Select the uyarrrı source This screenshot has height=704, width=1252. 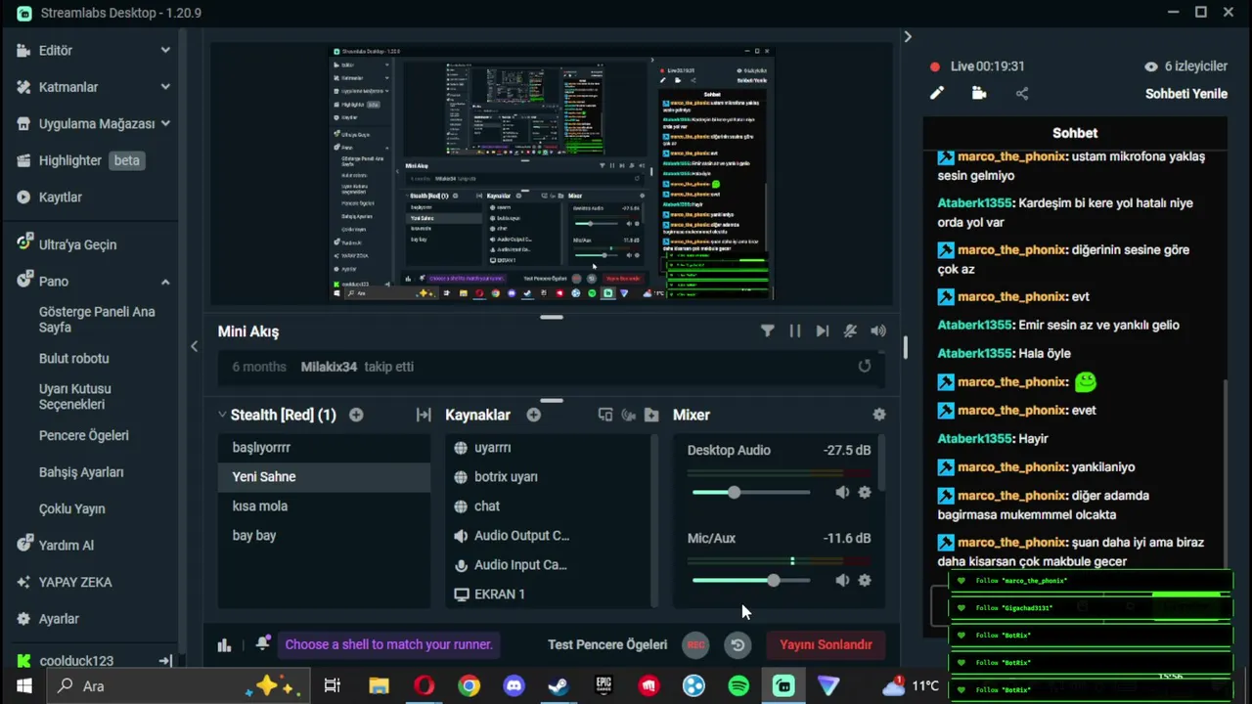click(548, 448)
